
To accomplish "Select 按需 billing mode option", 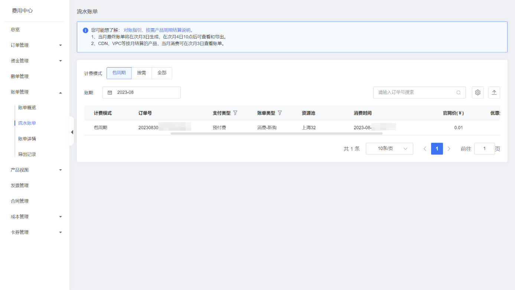I will pyautogui.click(x=141, y=73).
